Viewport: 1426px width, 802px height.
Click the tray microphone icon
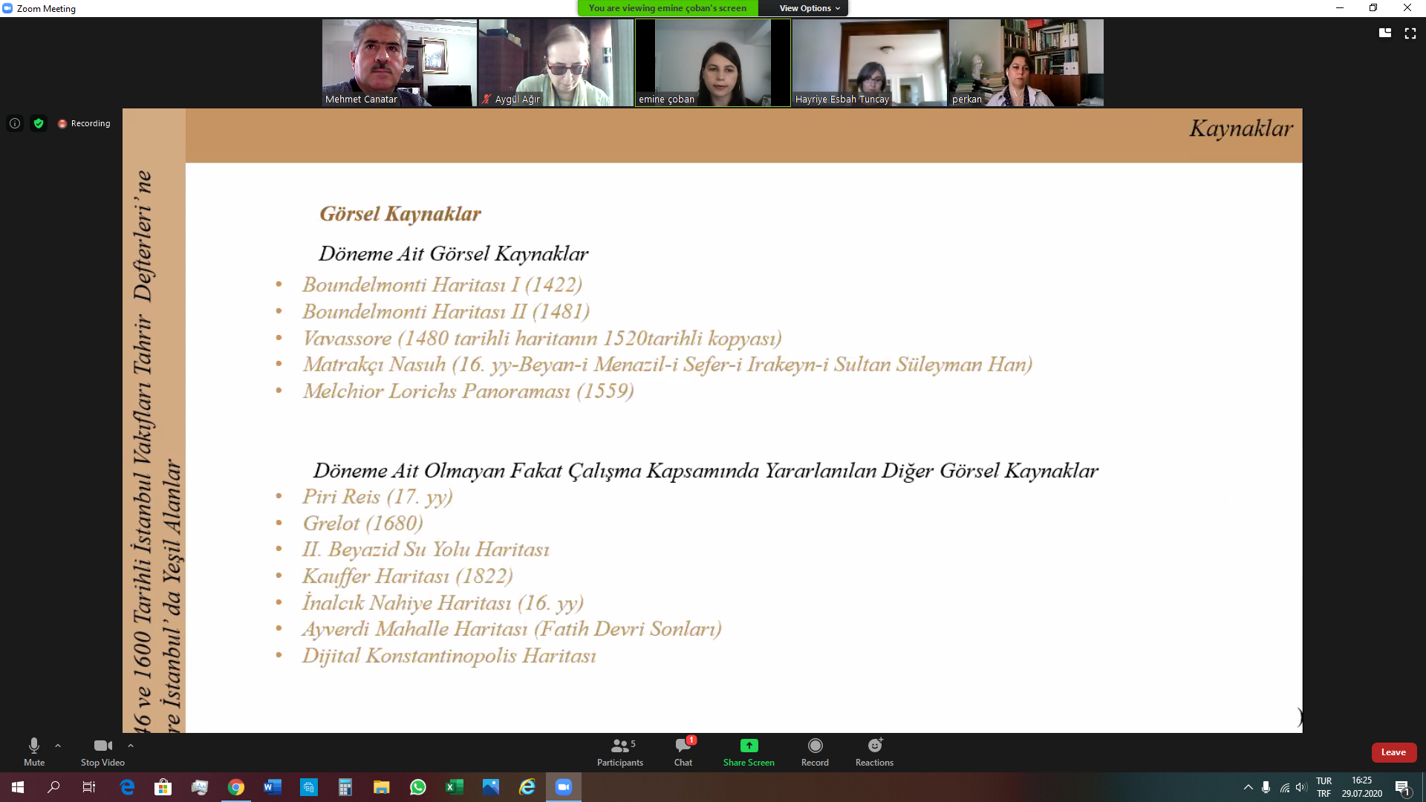pyautogui.click(x=1266, y=787)
